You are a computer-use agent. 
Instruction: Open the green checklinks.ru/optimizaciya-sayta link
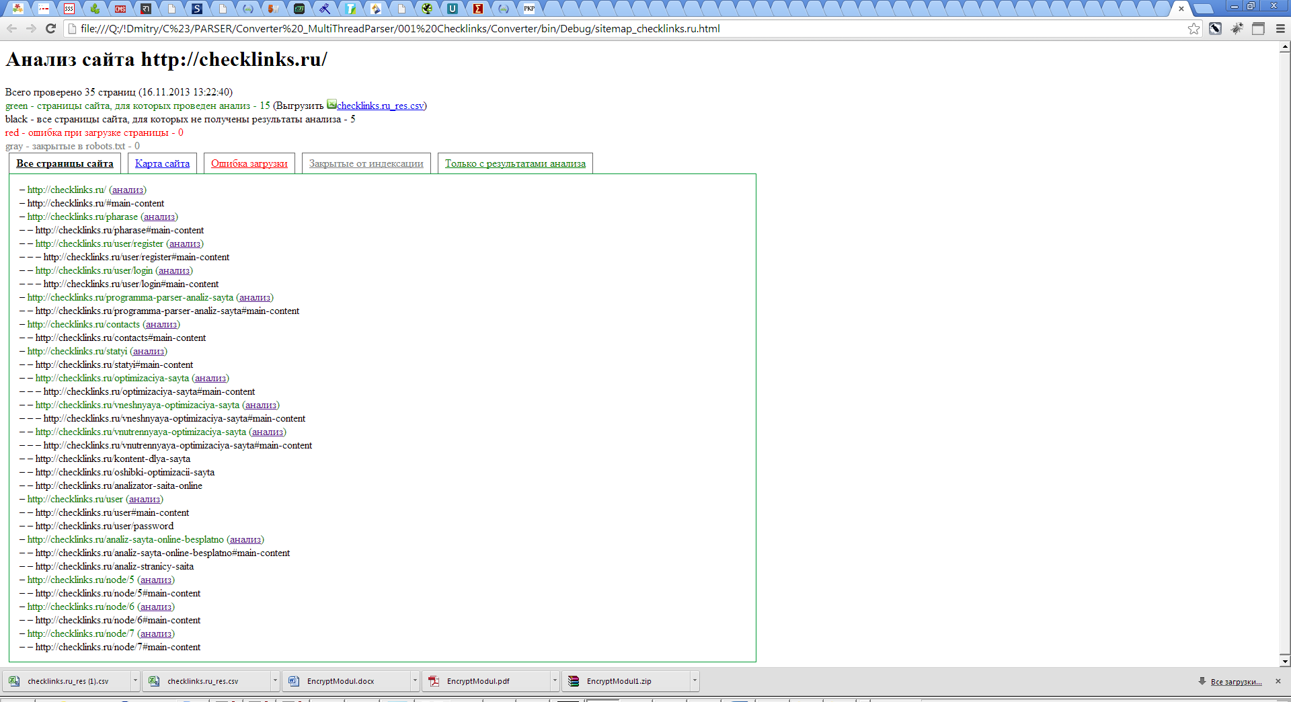[112, 378]
